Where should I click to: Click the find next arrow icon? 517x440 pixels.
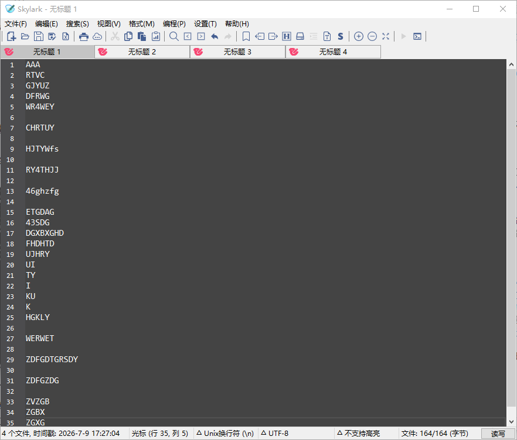pos(201,36)
